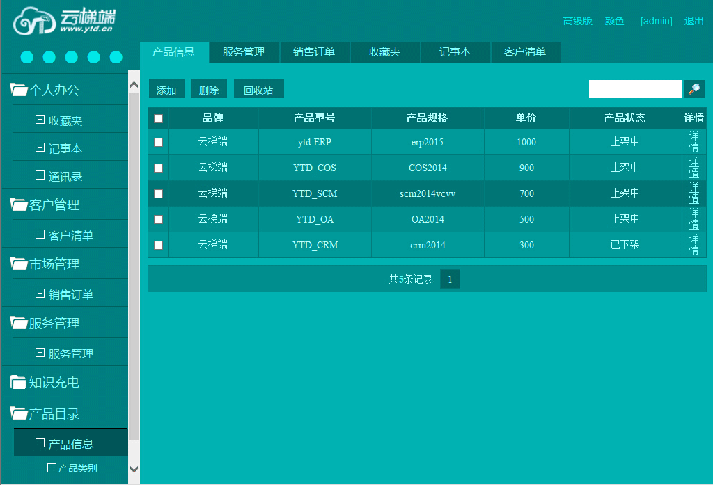This screenshot has height=485, width=713.
Task: Open 详情 for the YTD_OA row
Action: point(694,219)
